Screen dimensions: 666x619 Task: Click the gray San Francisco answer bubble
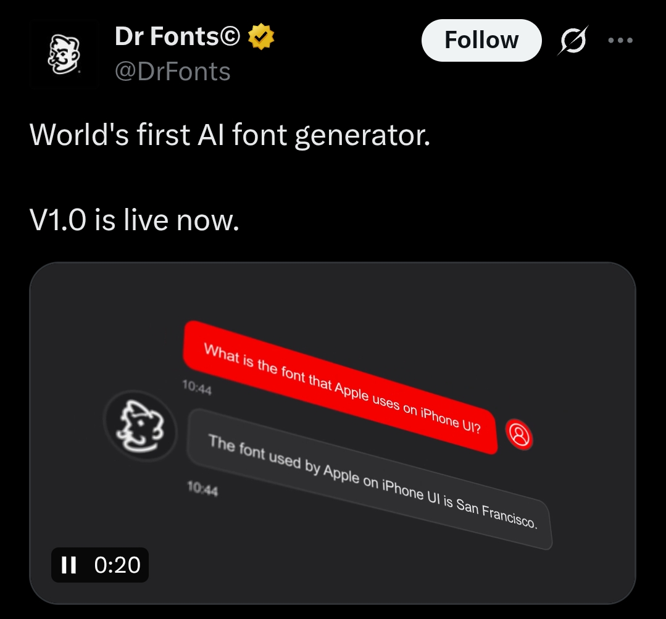pyautogui.click(x=370, y=479)
